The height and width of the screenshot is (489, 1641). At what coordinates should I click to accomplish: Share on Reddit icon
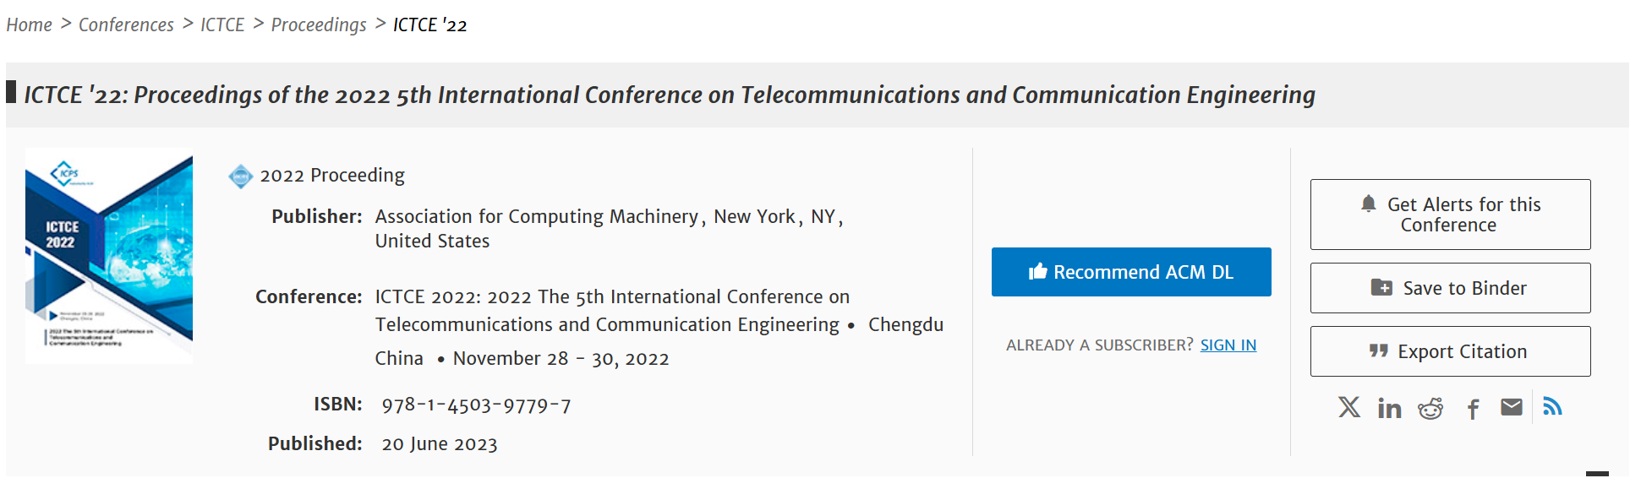(1430, 409)
